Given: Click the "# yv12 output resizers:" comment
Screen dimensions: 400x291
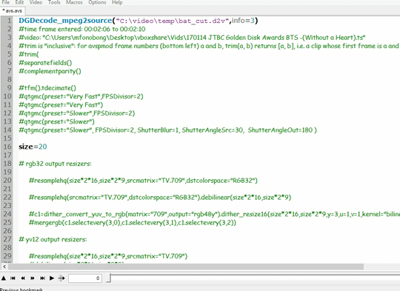Looking at the screenshot, I should point(53,239).
